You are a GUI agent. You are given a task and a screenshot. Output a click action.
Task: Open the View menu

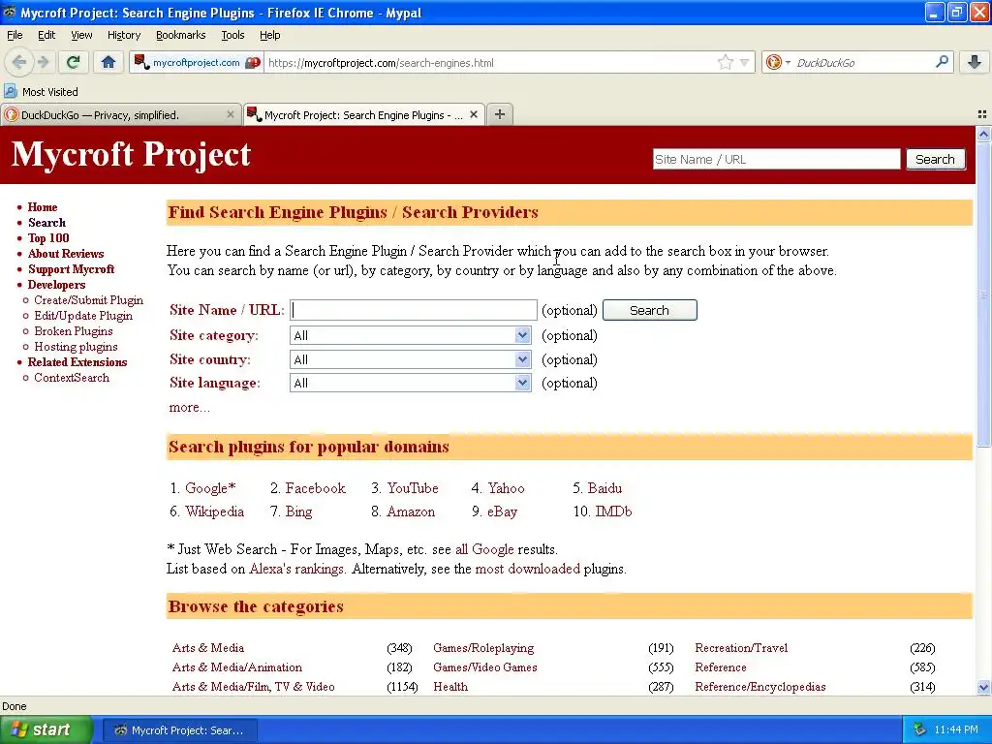81,35
